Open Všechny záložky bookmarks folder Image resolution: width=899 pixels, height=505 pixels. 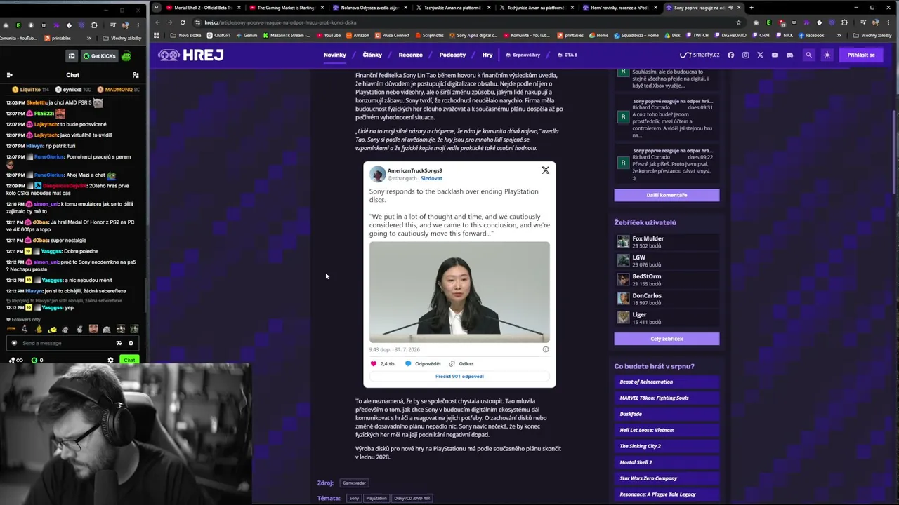[x=872, y=35]
